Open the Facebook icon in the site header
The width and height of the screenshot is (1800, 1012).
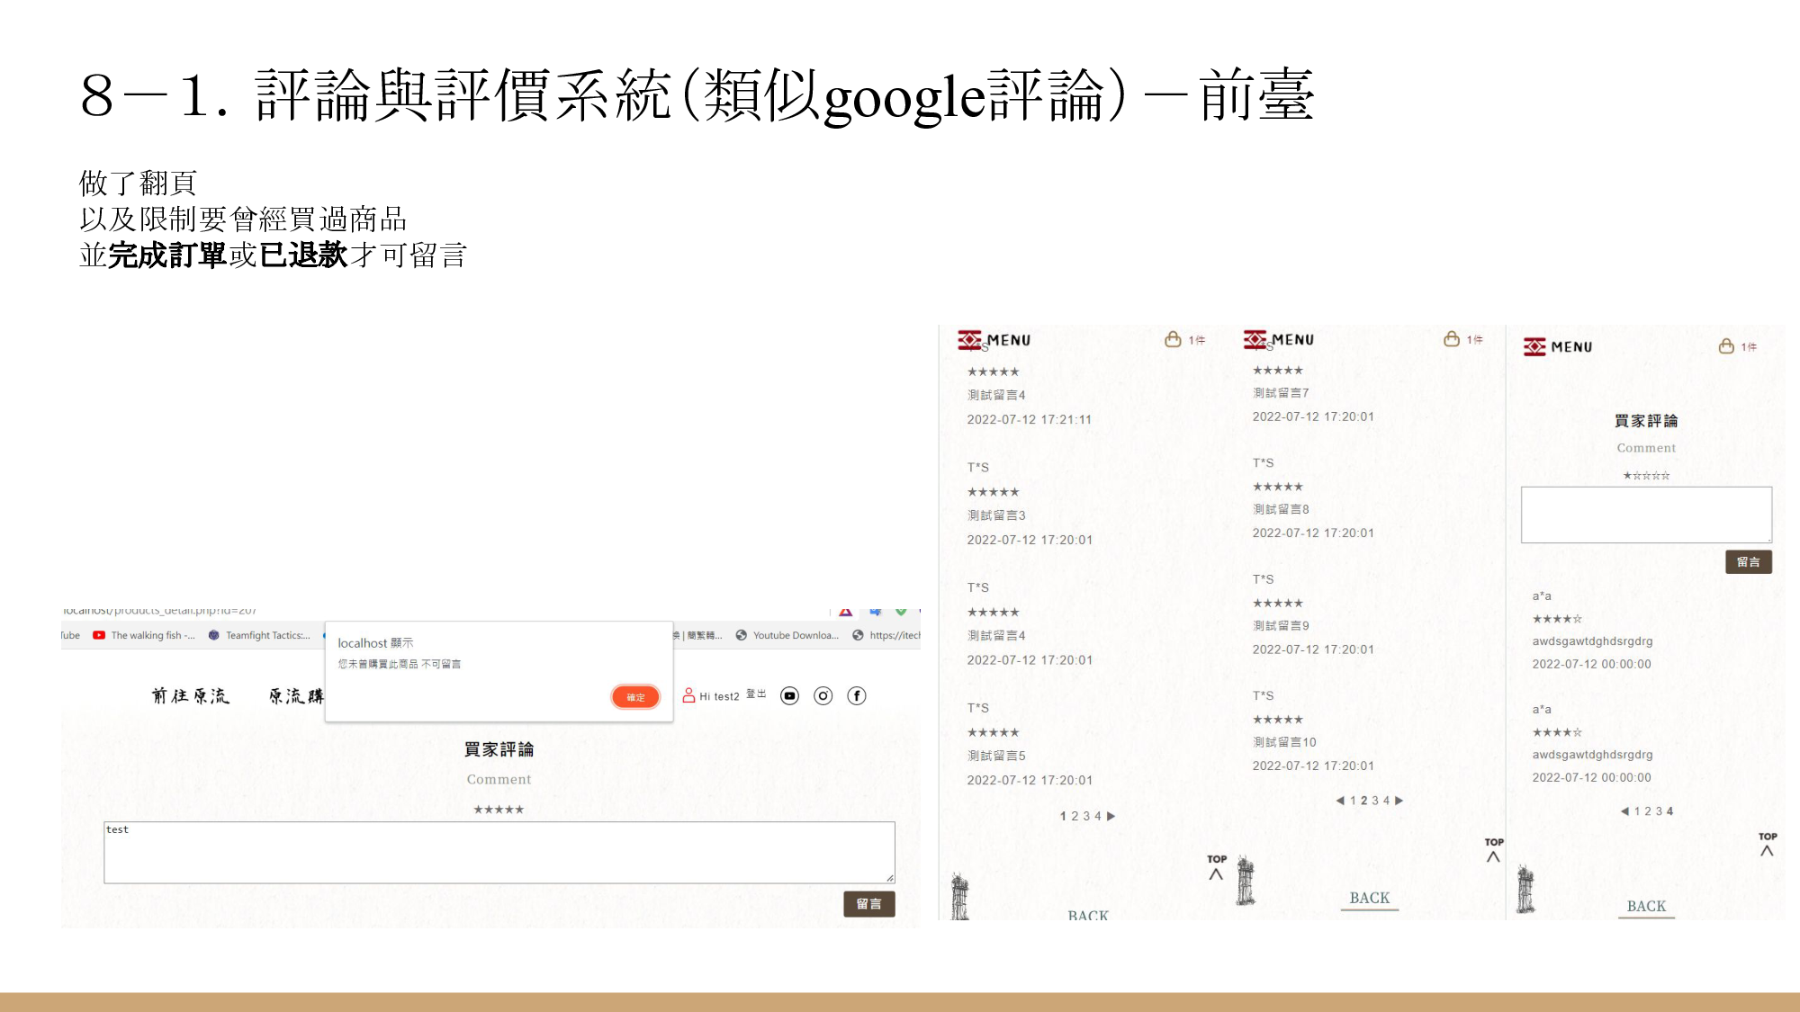(x=855, y=695)
